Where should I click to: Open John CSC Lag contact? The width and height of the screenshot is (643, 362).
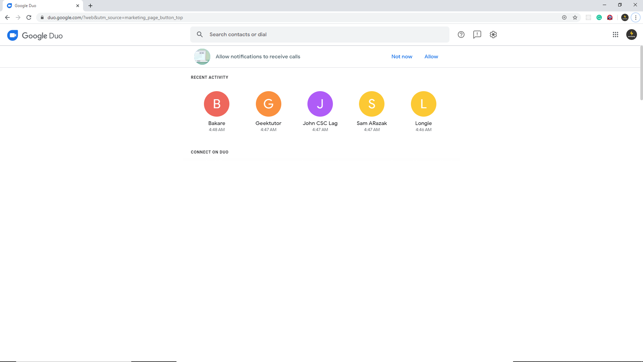(x=320, y=104)
